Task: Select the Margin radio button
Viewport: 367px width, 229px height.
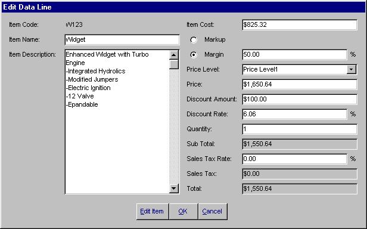Action: (x=194, y=55)
